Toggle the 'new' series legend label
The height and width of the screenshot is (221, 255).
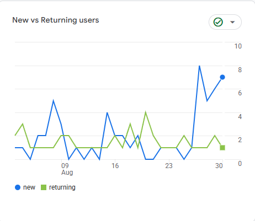tap(29, 187)
